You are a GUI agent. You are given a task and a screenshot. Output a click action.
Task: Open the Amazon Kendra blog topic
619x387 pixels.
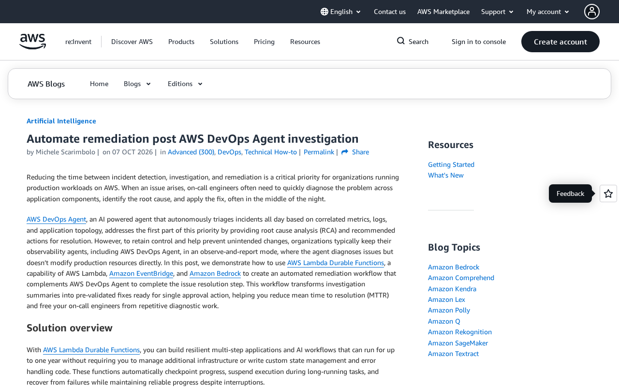click(x=452, y=289)
